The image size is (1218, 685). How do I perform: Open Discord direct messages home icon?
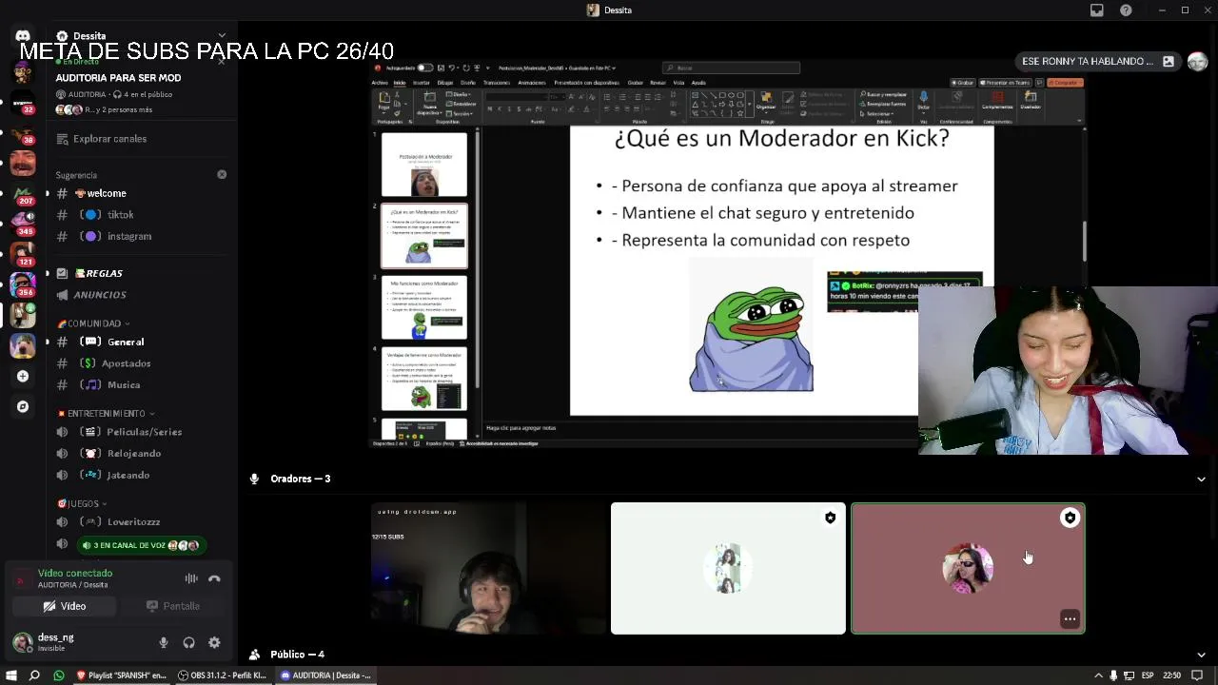pos(23,36)
